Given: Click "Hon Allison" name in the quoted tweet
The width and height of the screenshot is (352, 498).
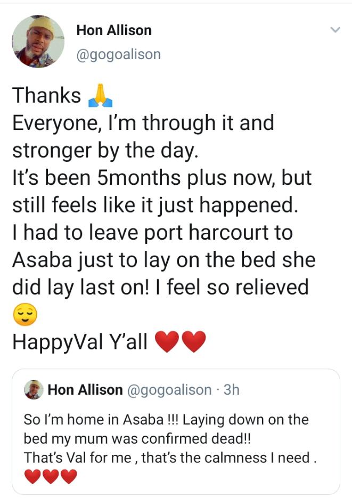Looking at the screenshot, I should [x=85, y=390].
